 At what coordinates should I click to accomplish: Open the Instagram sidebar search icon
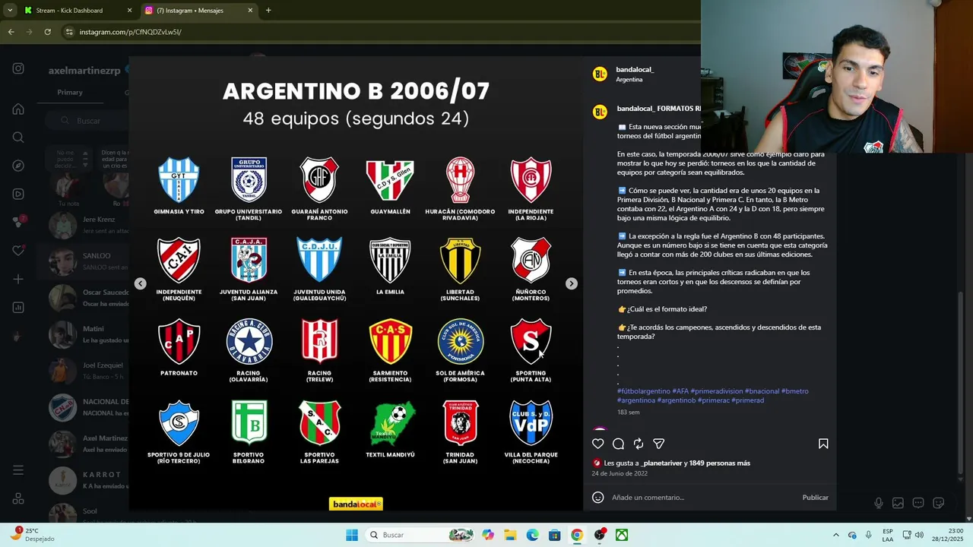[18, 138]
